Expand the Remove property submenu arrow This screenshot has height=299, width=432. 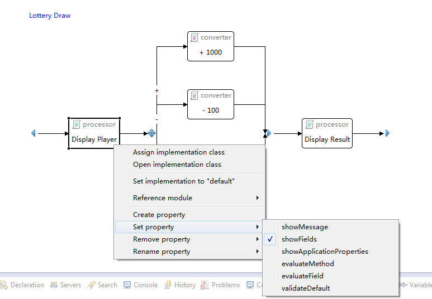257,239
